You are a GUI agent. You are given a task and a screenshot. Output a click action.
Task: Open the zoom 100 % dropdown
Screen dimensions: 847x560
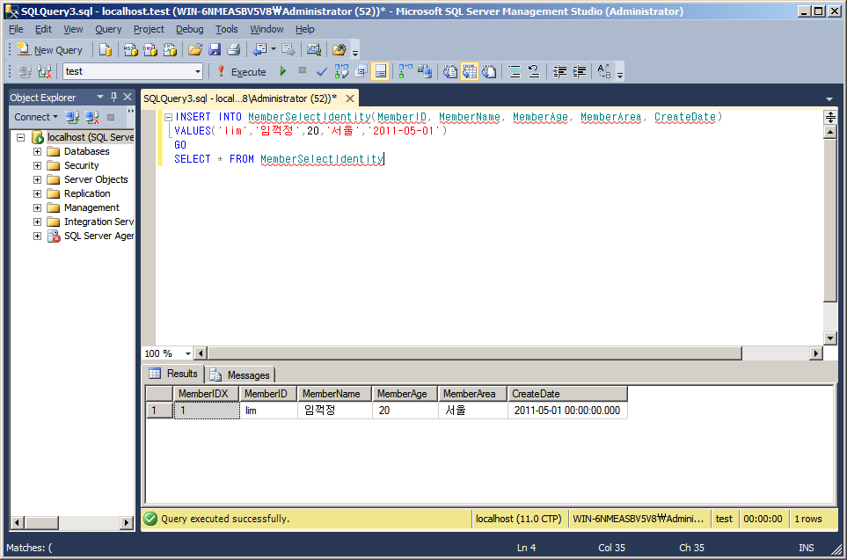click(x=188, y=353)
